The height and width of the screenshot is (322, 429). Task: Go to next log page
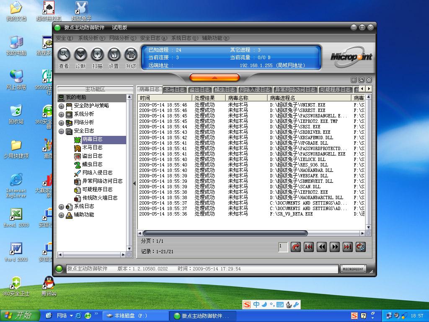[335, 247]
